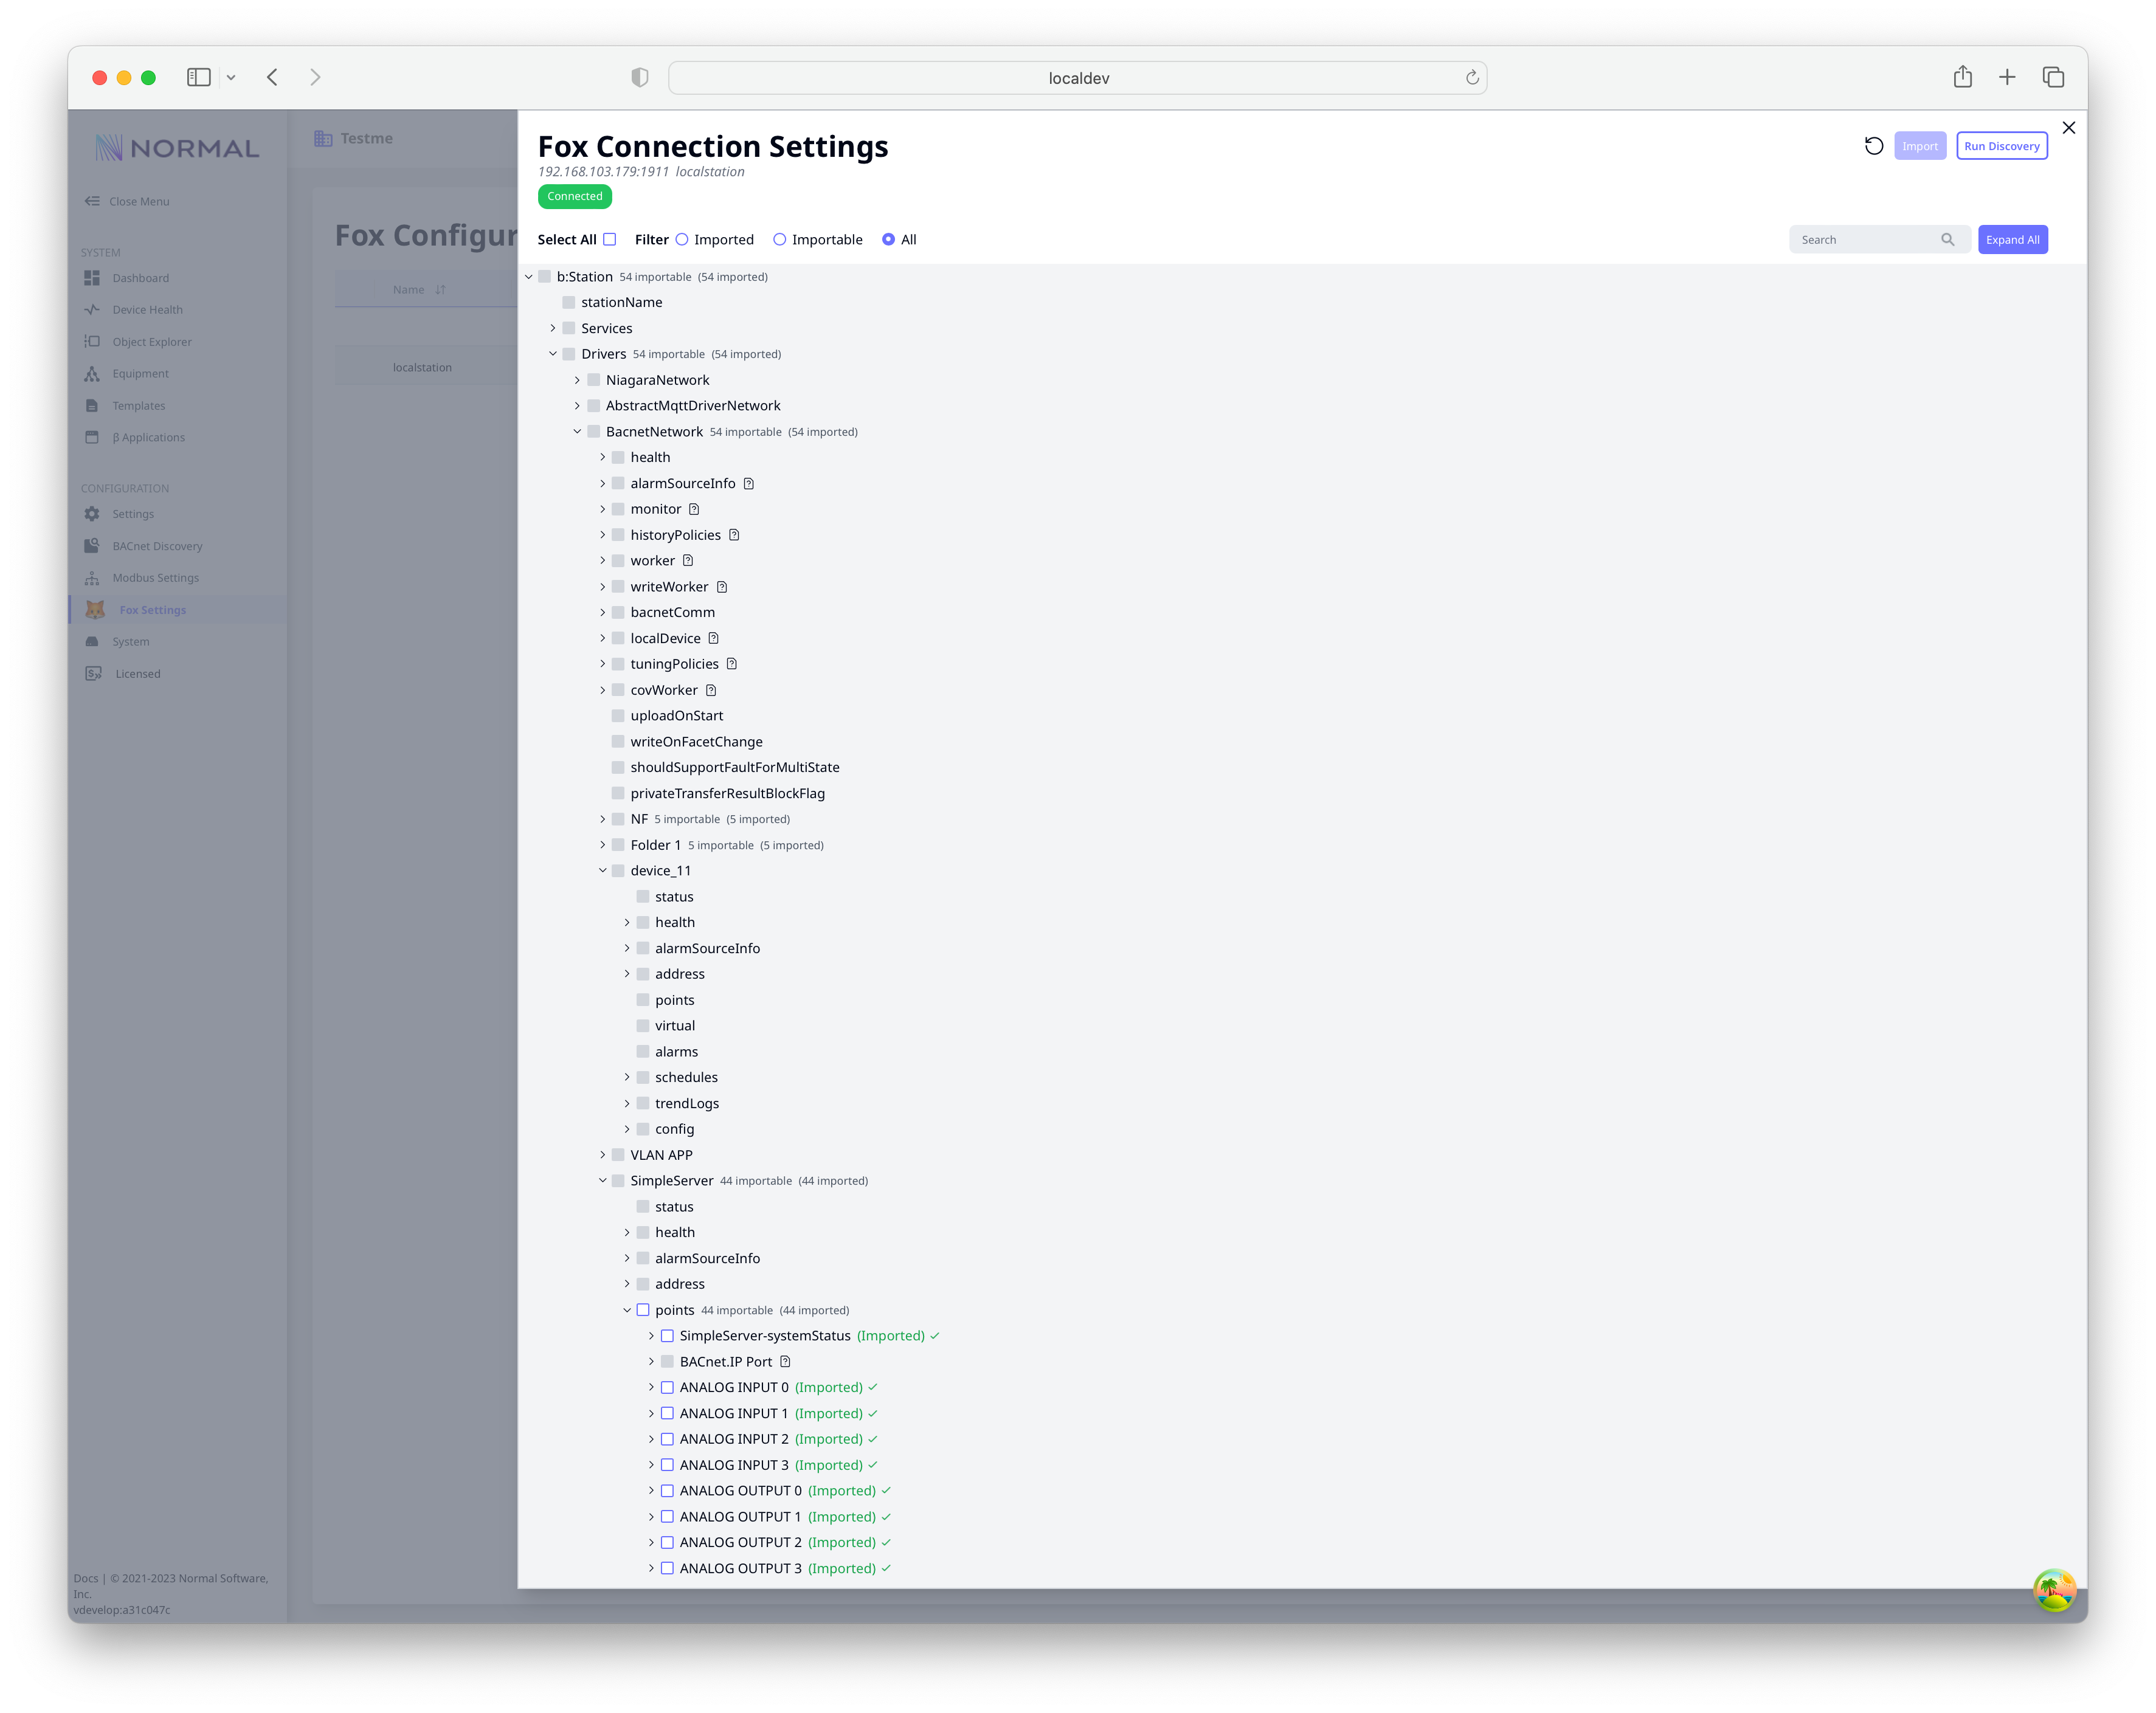Open the Safari share icon
This screenshot has height=1713, width=2156.
click(x=1963, y=76)
